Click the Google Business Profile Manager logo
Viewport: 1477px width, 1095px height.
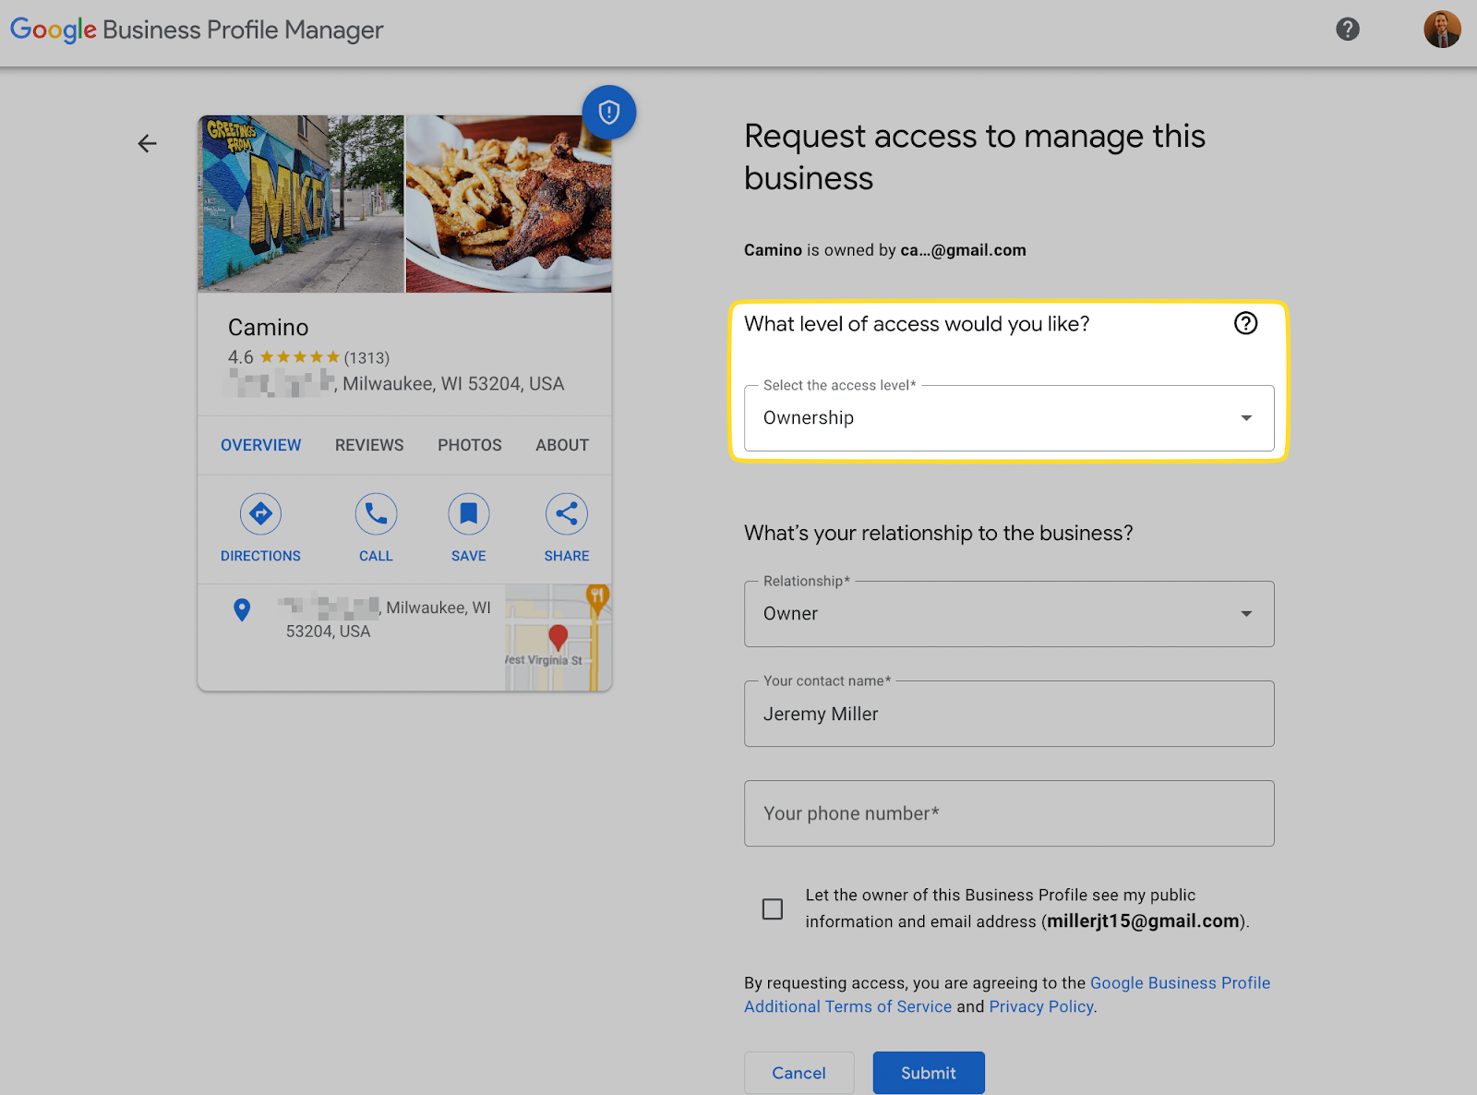(197, 30)
